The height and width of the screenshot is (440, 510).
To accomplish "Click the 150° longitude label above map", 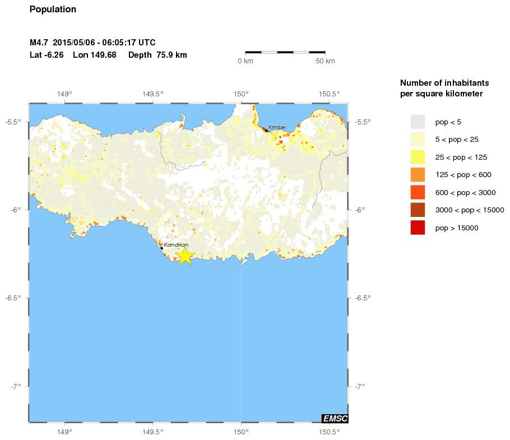I will (x=241, y=94).
